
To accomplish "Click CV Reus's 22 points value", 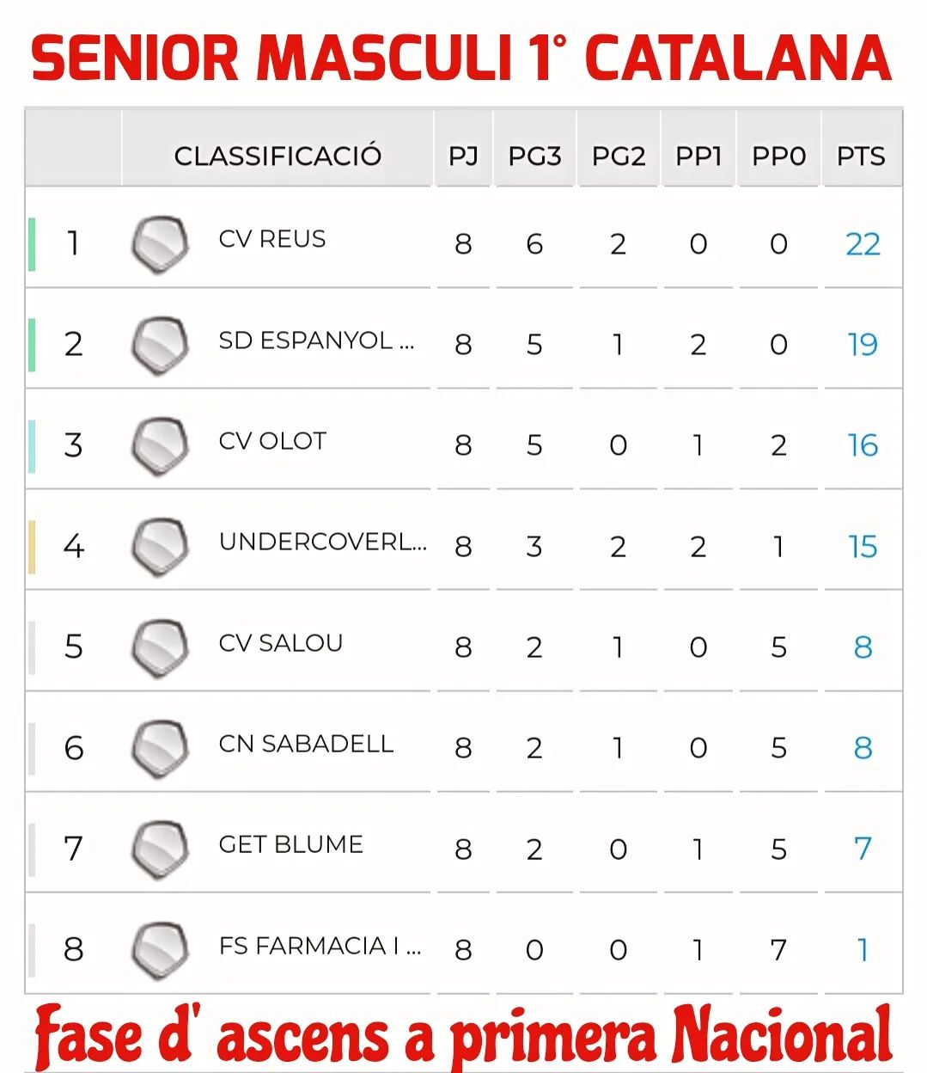I will pos(863,245).
